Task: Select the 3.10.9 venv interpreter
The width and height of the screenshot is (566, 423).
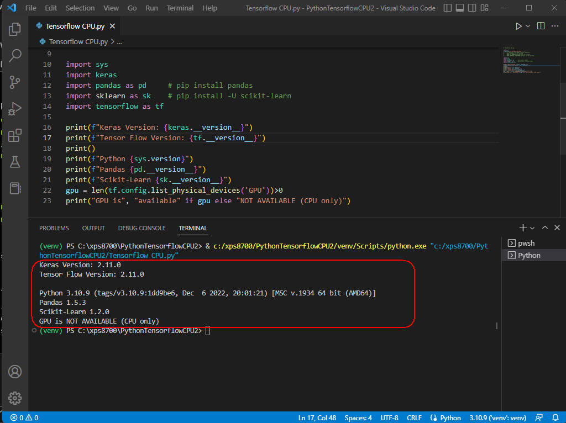Action: tap(498, 417)
